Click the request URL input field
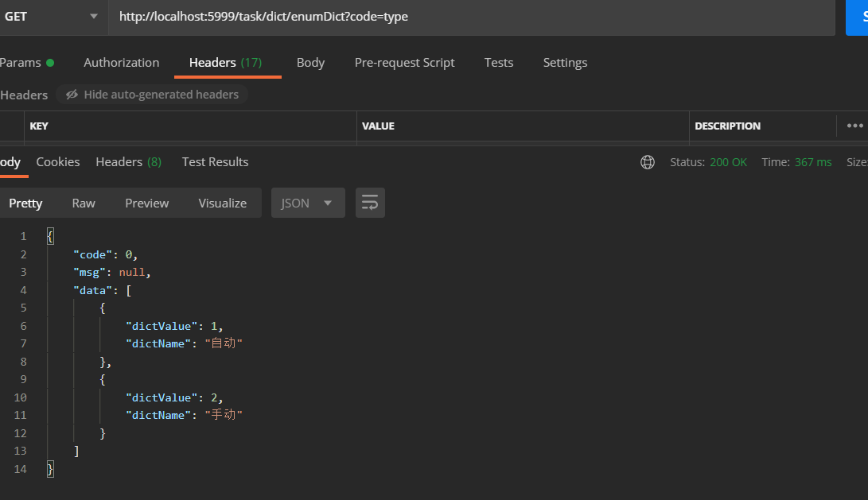This screenshot has height=500, width=868. click(471, 17)
